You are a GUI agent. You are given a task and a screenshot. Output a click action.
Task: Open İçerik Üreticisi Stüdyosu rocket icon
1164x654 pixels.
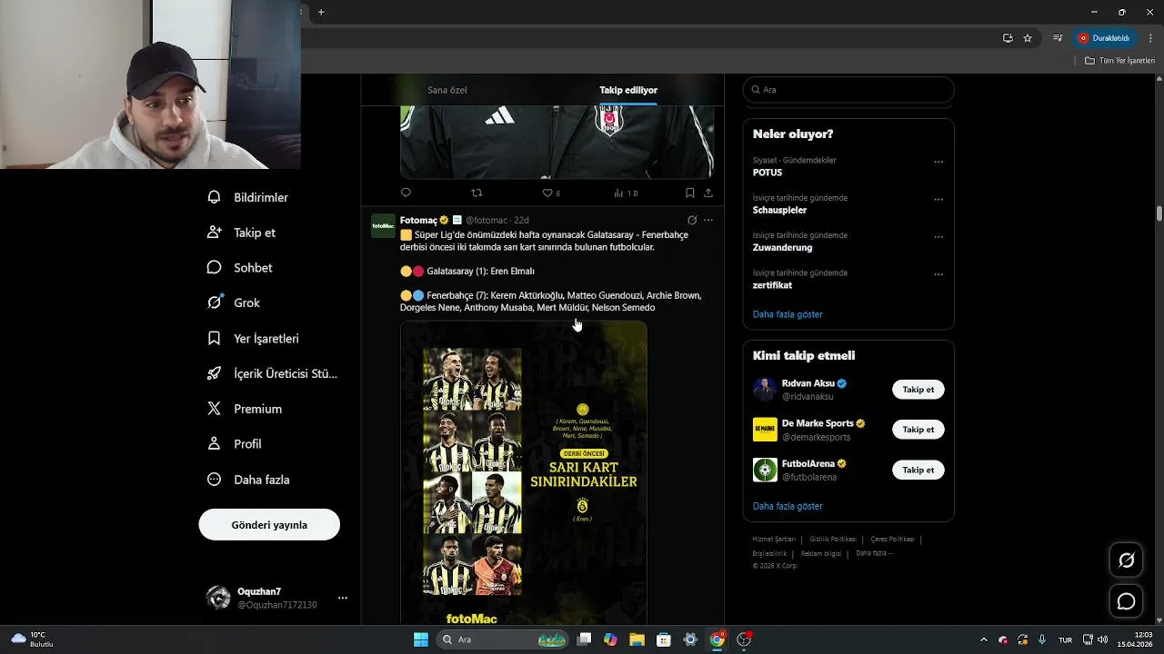pyautogui.click(x=215, y=373)
